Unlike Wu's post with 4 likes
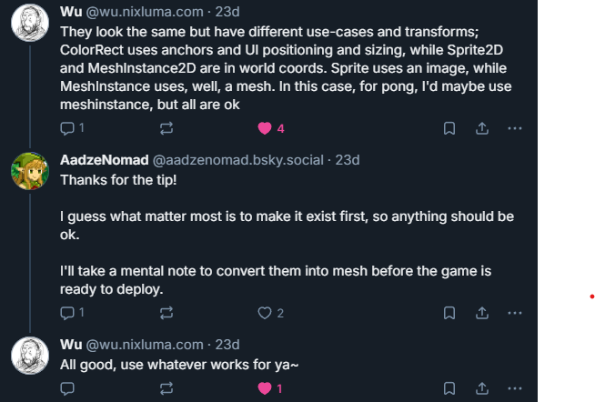Screen dimensions: 595x402 (265, 128)
